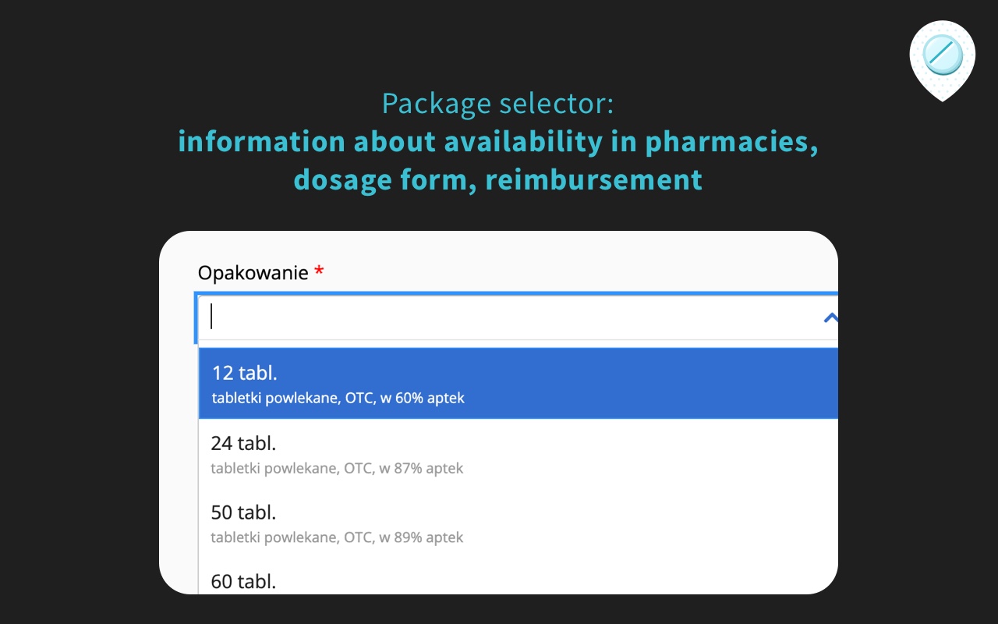
Task: Select the 60 tabl. package option
Action: 243,581
